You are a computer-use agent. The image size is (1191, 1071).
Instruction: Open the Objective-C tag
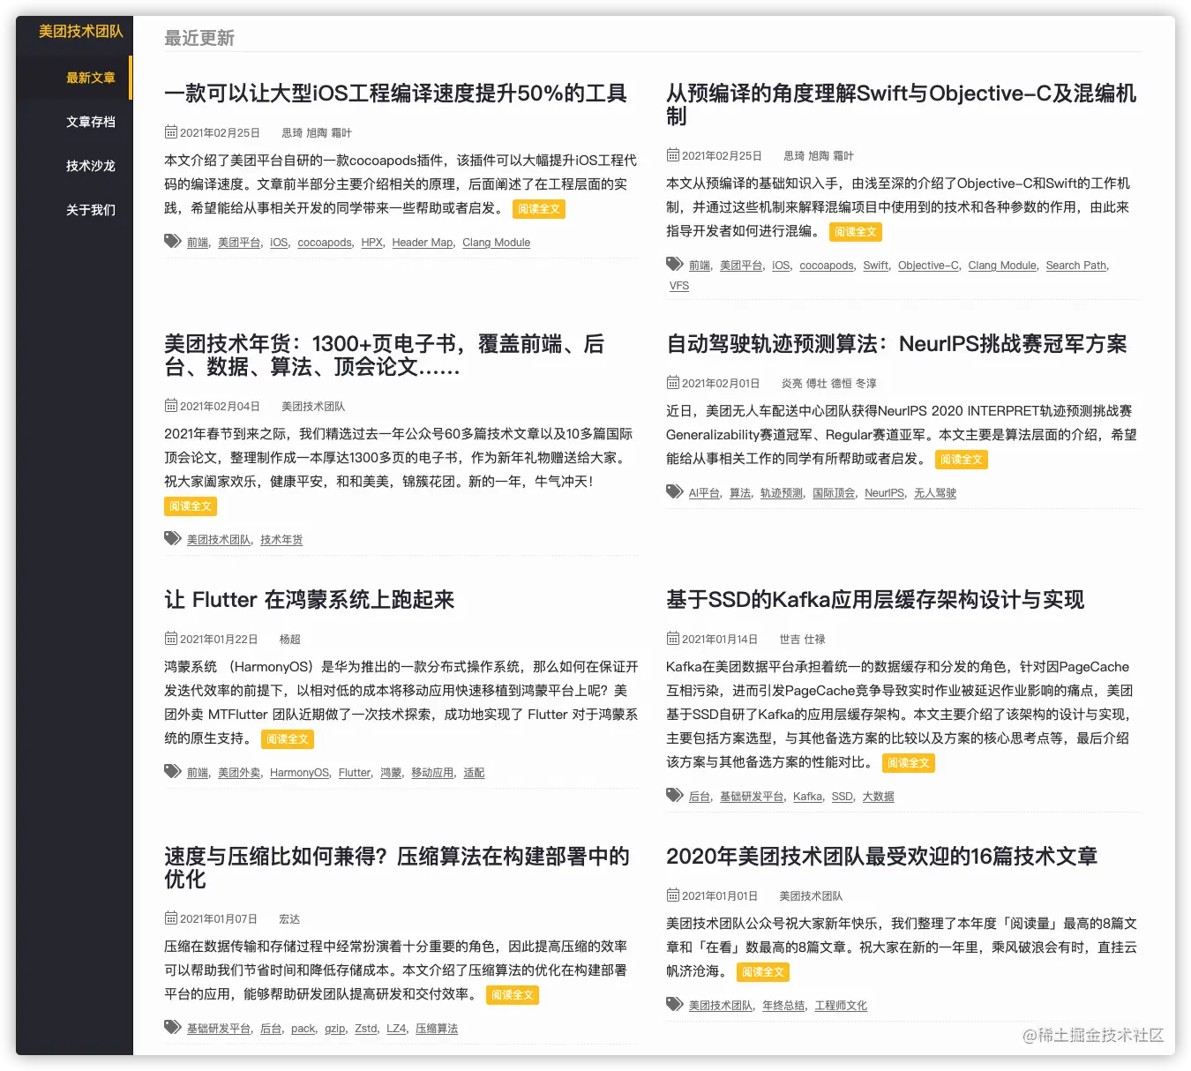[x=928, y=266]
